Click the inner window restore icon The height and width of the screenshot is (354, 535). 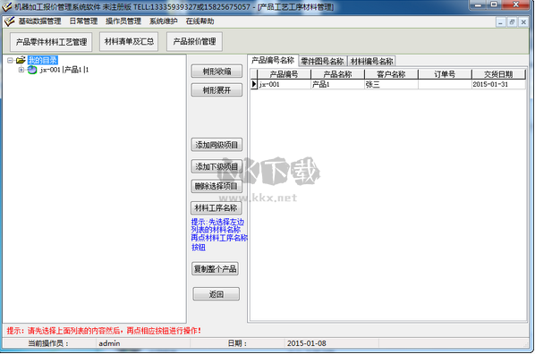click(x=512, y=22)
